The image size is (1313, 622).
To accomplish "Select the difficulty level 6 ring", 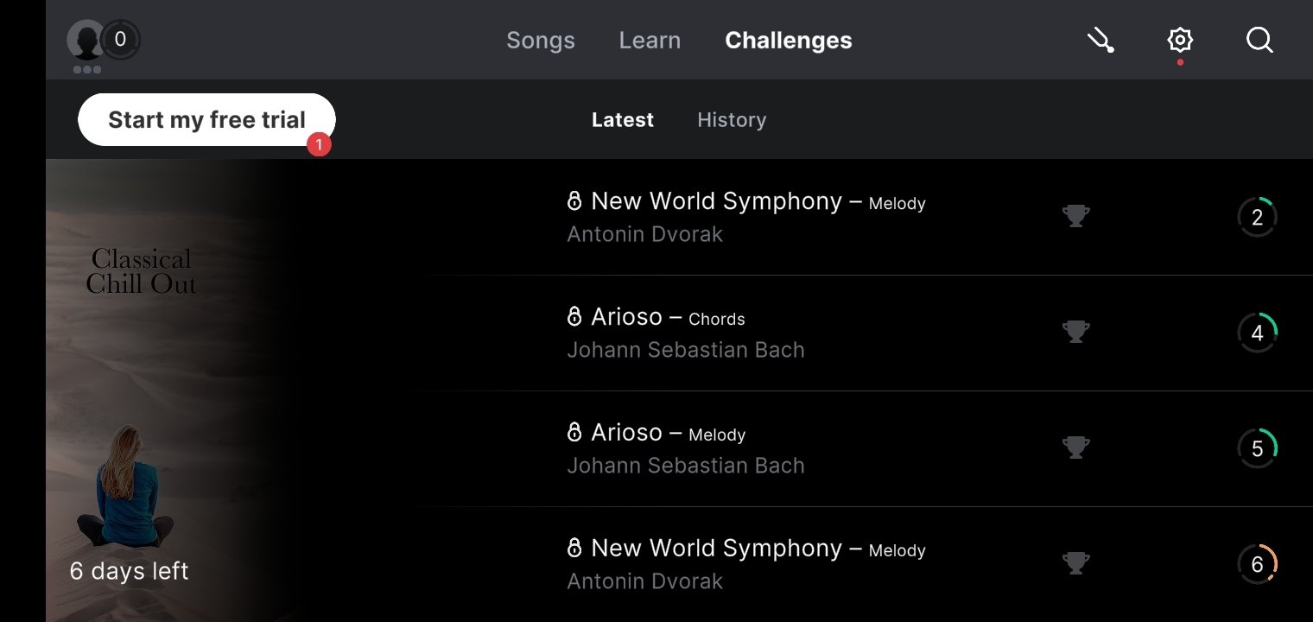I will [1257, 564].
